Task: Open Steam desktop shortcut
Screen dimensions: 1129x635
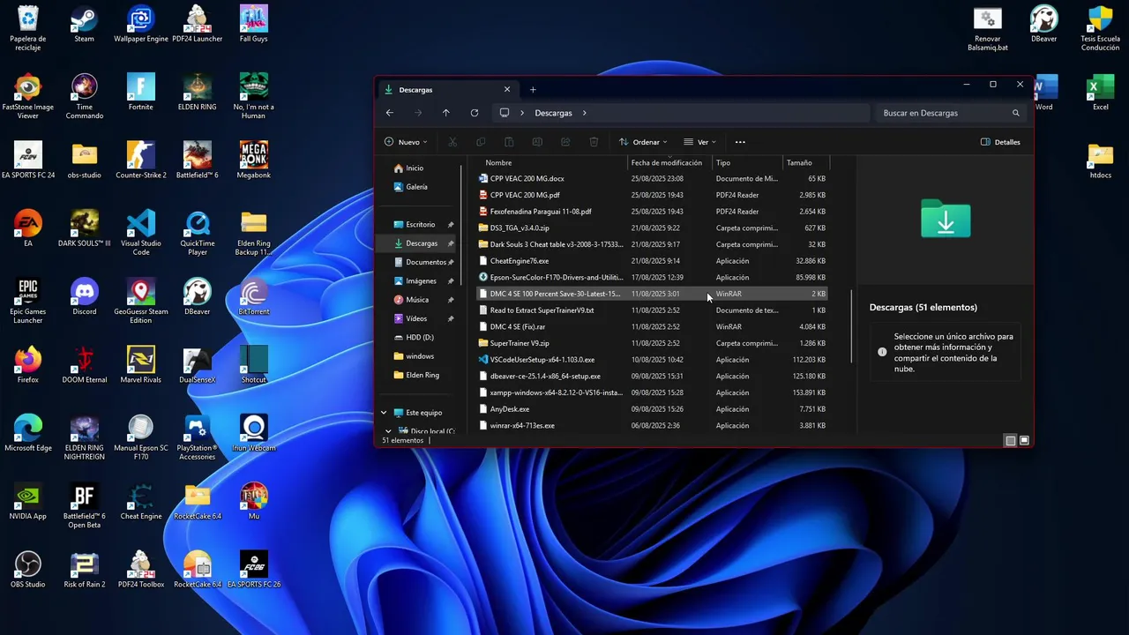Action: tap(84, 24)
